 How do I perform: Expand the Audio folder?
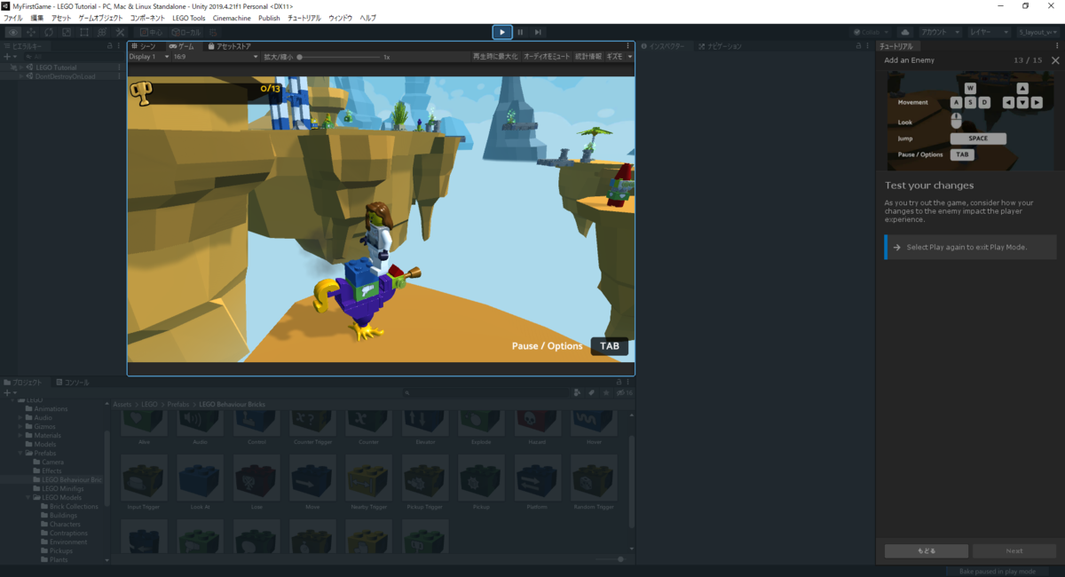(20, 417)
